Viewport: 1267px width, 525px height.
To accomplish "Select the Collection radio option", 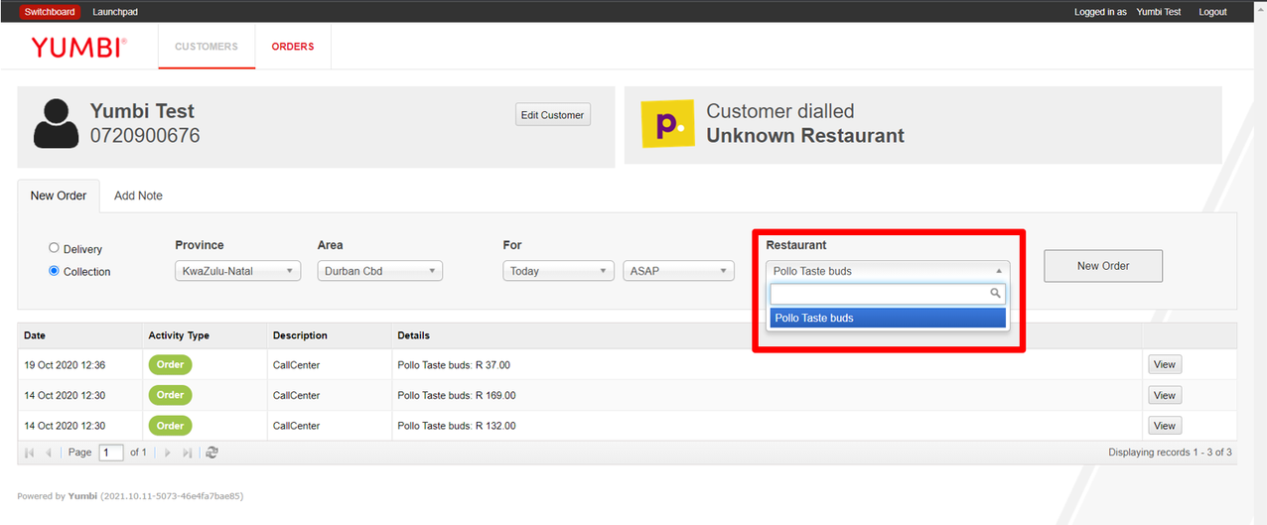I will click(x=55, y=271).
